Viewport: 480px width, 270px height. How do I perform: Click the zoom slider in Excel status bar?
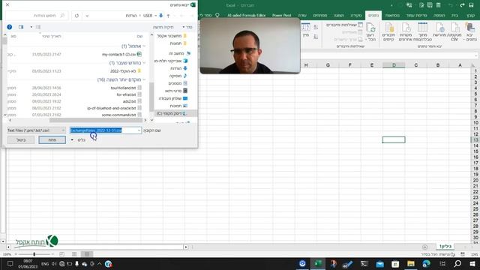pos(34,254)
